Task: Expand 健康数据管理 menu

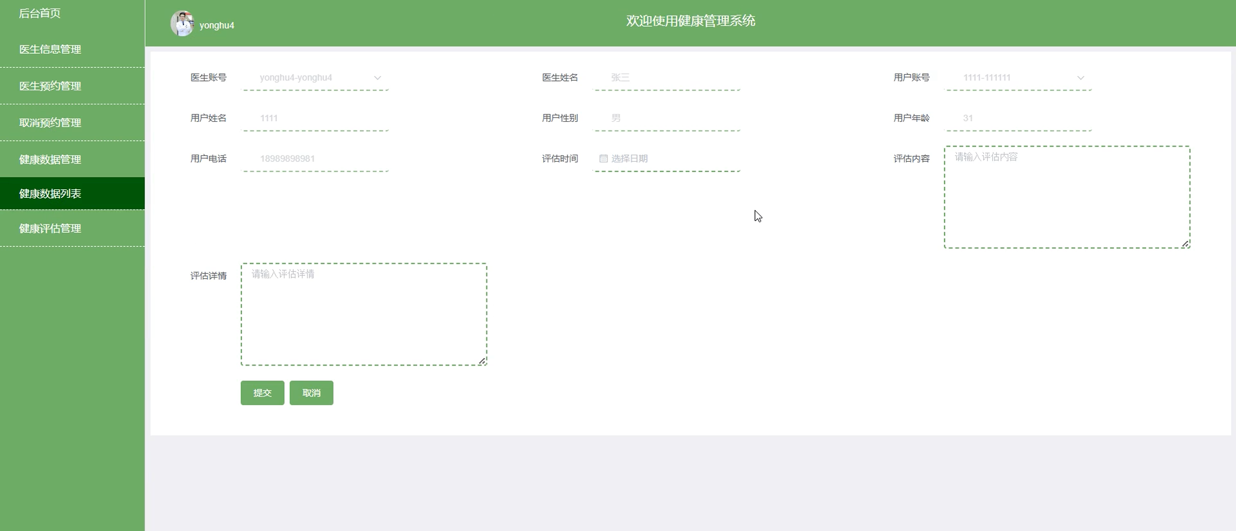Action: [x=50, y=160]
